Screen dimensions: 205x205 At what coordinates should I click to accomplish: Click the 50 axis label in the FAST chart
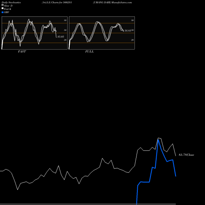(x=65, y=30)
